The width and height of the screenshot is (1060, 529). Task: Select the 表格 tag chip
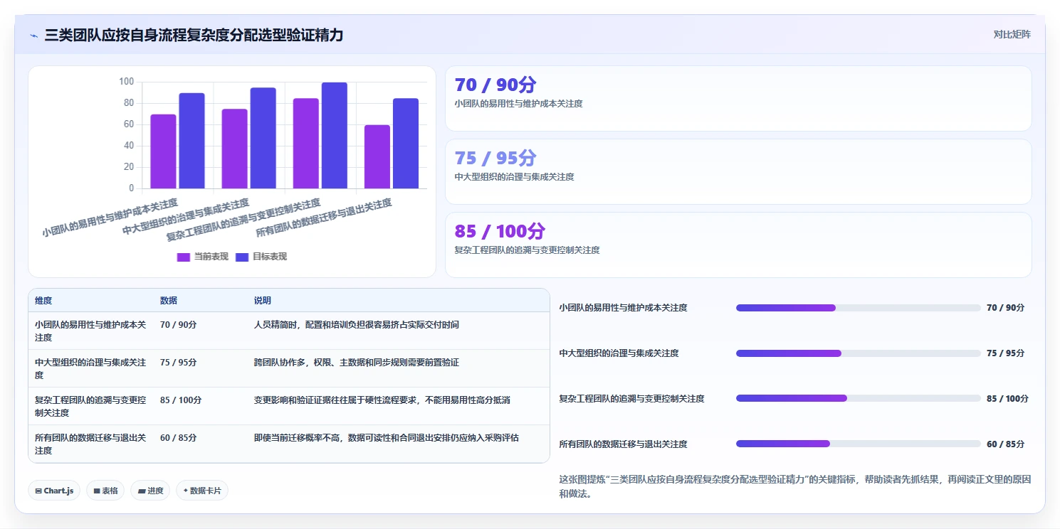pos(105,491)
